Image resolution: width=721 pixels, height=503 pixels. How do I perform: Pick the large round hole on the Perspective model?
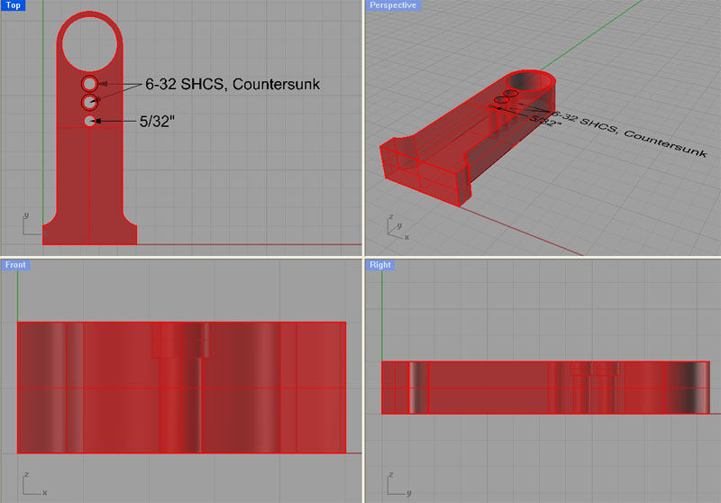[532, 82]
